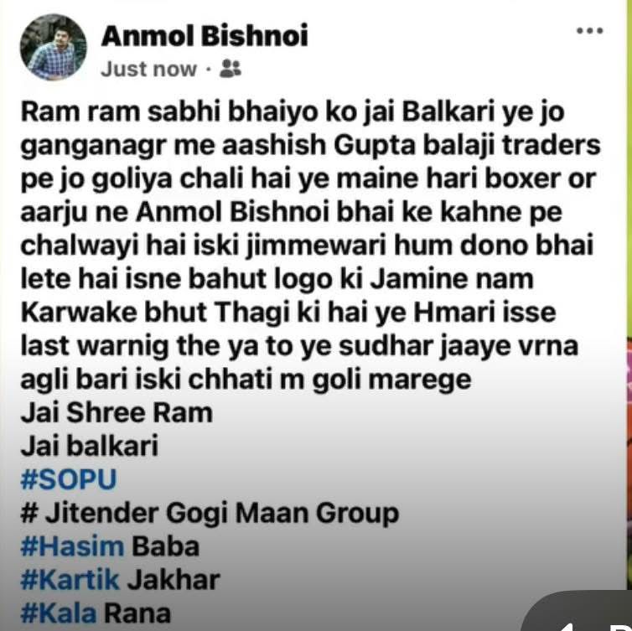
Task: Open the #Kala hashtag
Action: click(x=59, y=613)
